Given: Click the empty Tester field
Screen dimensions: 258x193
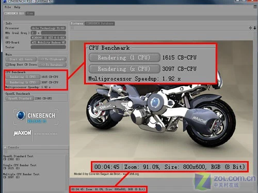Looking at the screenshot, I should pyautogui.click(x=49, y=47).
